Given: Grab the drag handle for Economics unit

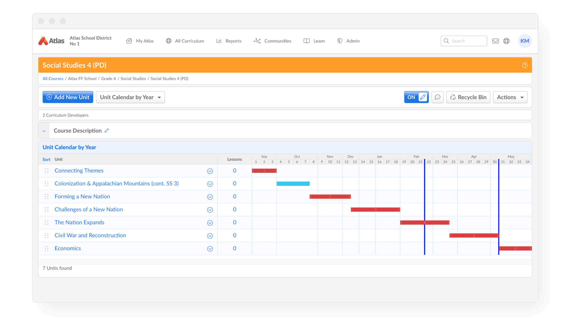Looking at the screenshot, I should (x=47, y=248).
